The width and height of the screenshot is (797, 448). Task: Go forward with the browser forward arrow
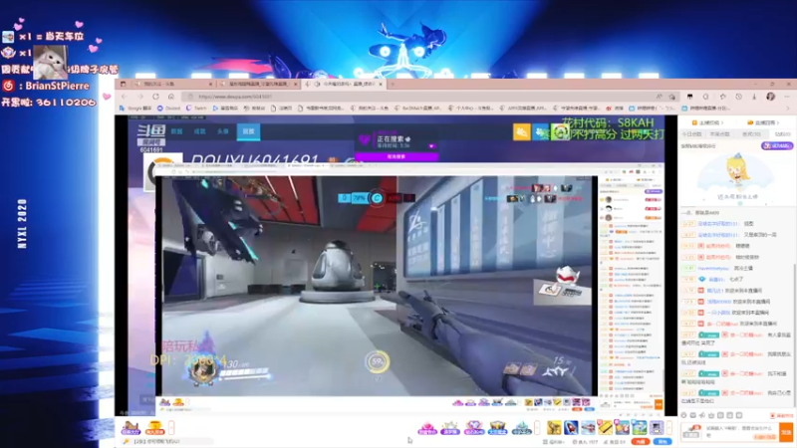(140, 97)
